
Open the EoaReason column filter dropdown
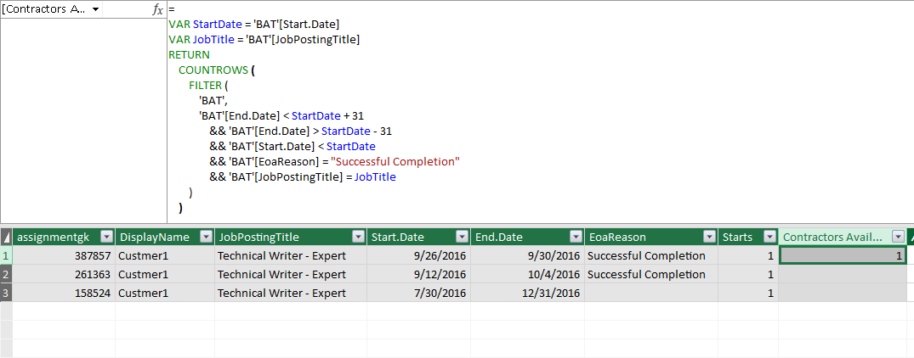(x=709, y=237)
